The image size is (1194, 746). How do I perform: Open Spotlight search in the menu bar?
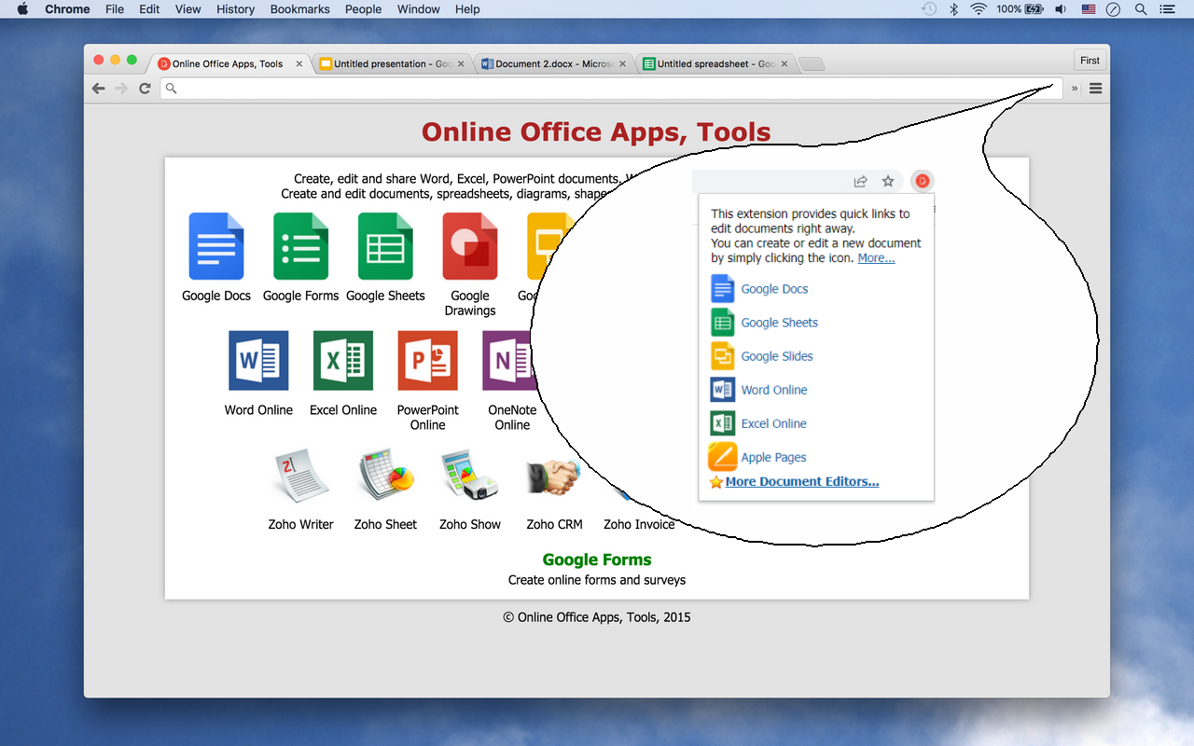[x=1141, y=9]
